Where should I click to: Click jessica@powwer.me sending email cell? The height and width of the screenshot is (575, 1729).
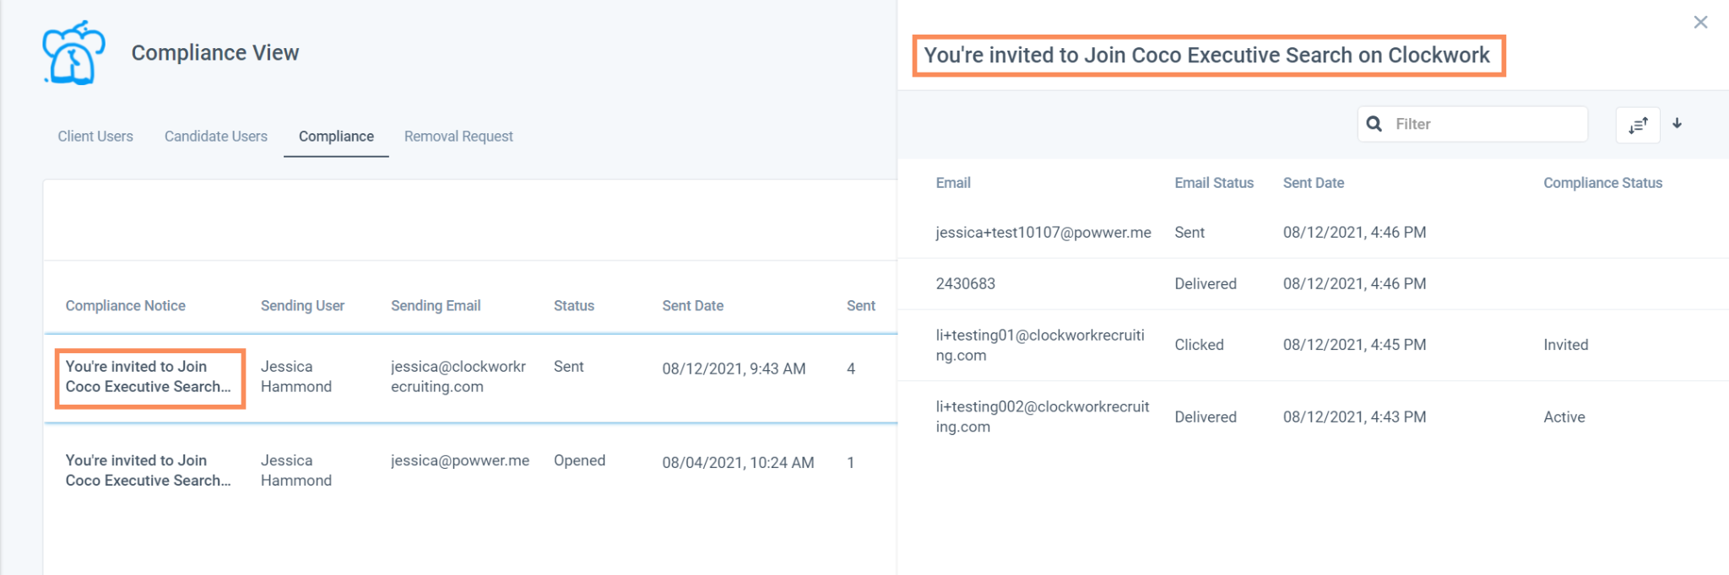[460, 460]
